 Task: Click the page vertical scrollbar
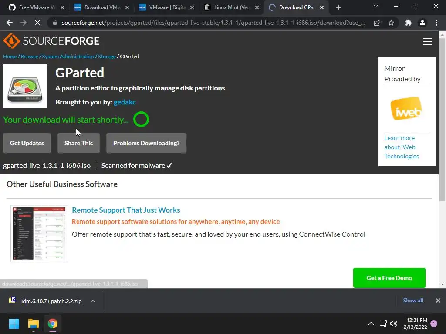pos(442,119)
